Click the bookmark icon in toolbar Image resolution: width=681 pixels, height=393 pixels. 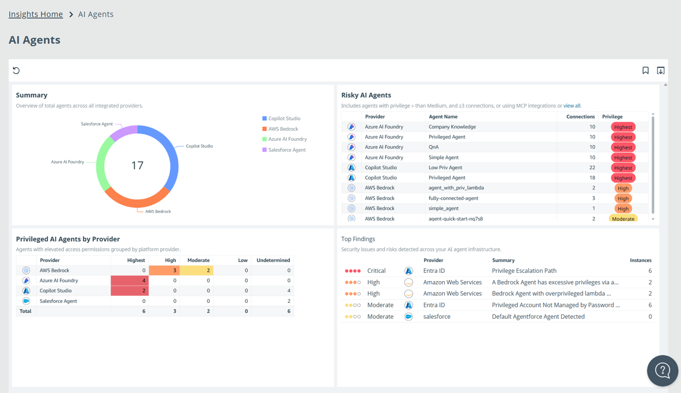[x=645, y=70]
